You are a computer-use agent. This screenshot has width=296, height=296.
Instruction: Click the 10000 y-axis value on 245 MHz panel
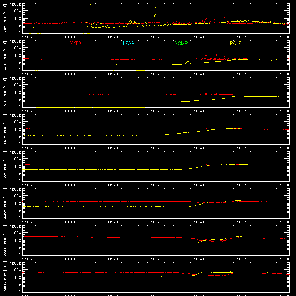point(16,4)
